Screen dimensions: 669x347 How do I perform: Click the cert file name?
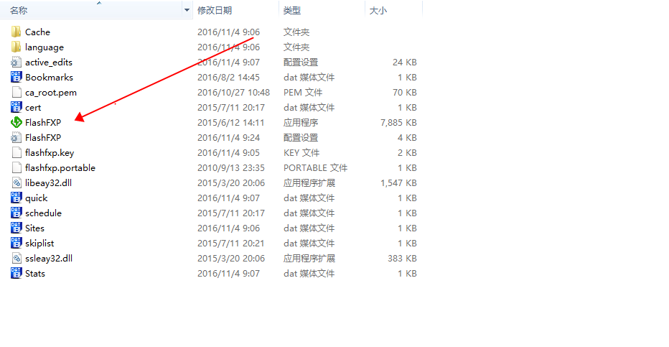click(33, 108)
